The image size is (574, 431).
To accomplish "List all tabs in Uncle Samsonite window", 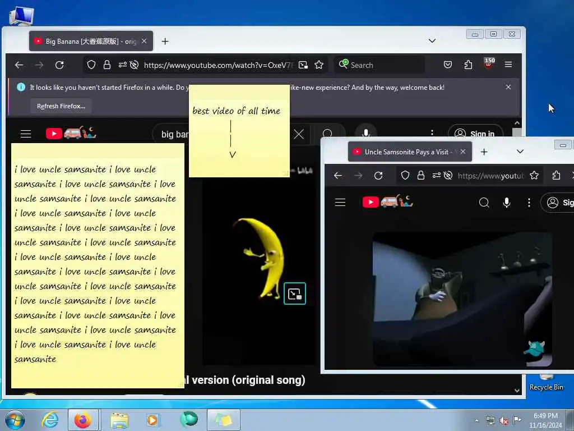I will click(x=520, y=152).
